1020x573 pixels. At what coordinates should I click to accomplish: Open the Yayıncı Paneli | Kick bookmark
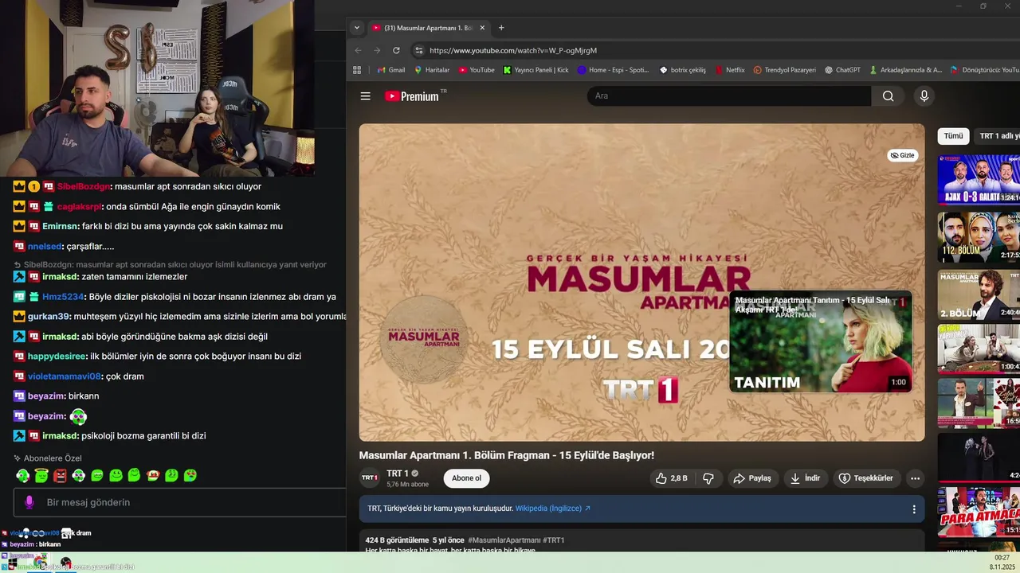(535, 70)
